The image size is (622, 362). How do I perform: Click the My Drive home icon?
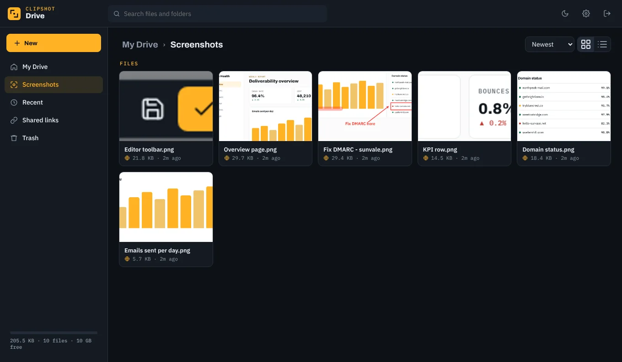pyautogui.click(x=14, y=67)
